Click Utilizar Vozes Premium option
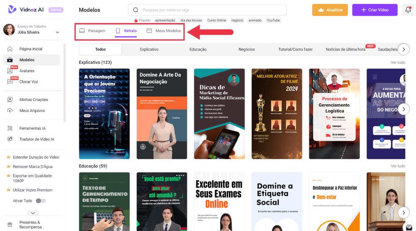Screen dimensions: 416x231 pyautogui.click(x=29, y=190)
